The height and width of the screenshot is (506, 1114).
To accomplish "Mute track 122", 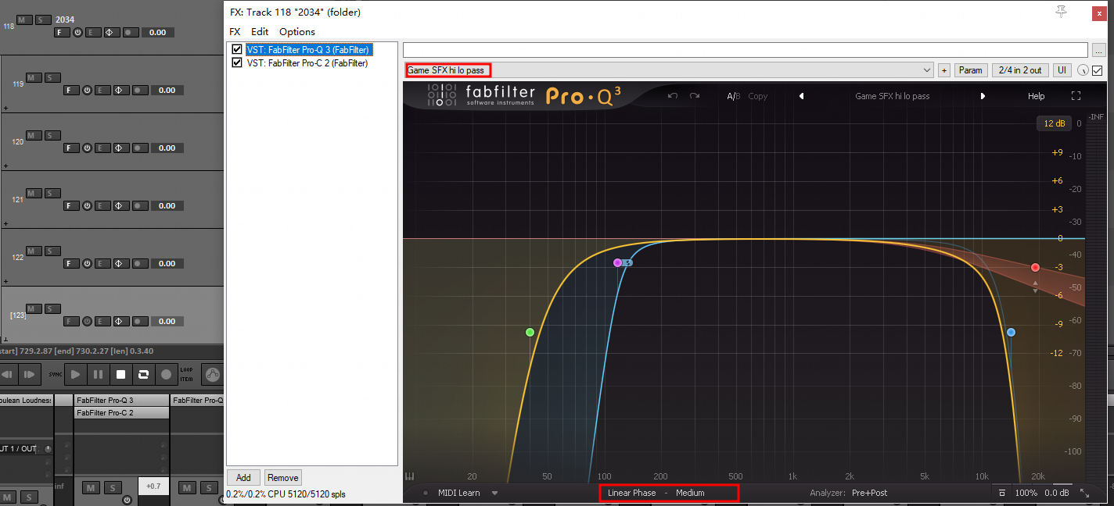I will (x=34, y=251).
